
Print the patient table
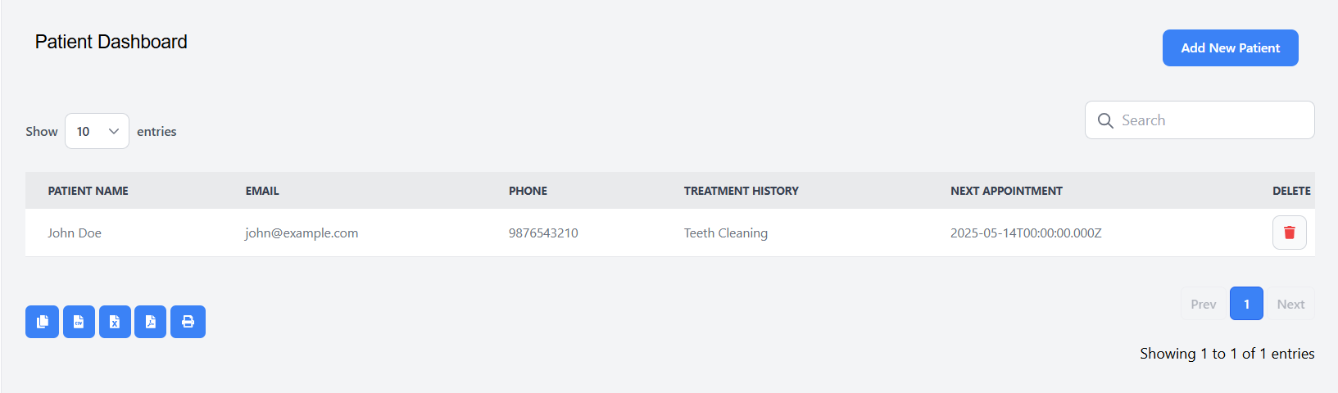tap(188, 322)
